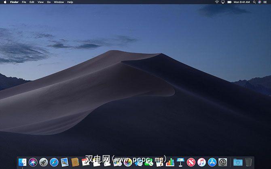Open the File menu
Screen dimensions: 271x169
[x=24, y=2]
